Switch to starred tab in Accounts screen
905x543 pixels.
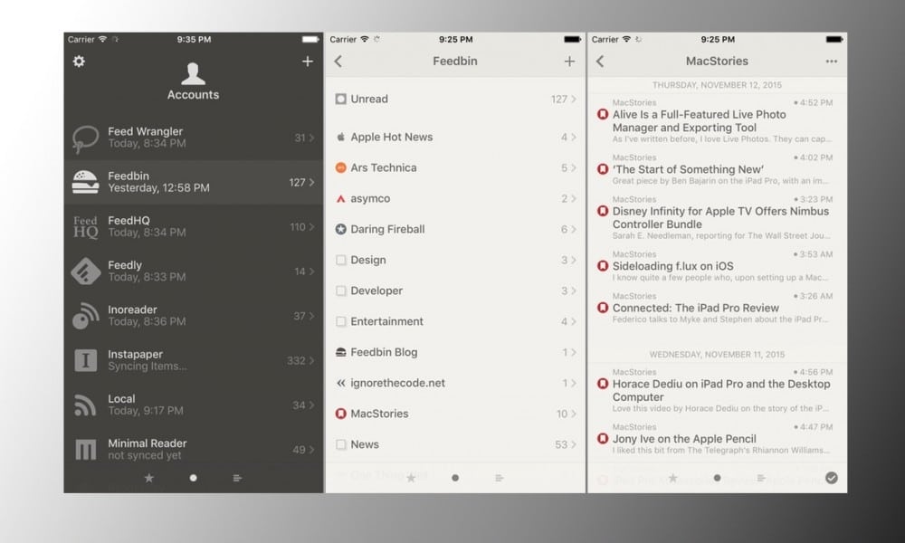pyautogui.click(x=149, y=478)
